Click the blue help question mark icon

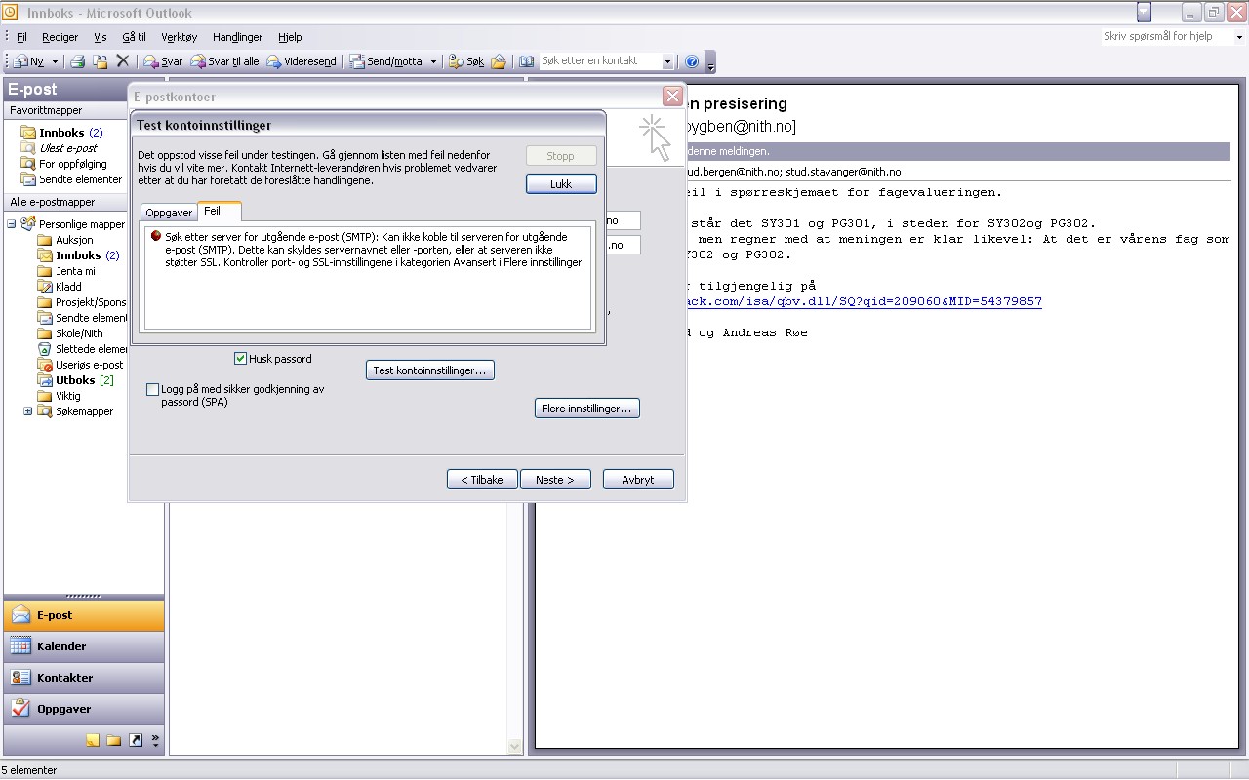click(692, 61)
